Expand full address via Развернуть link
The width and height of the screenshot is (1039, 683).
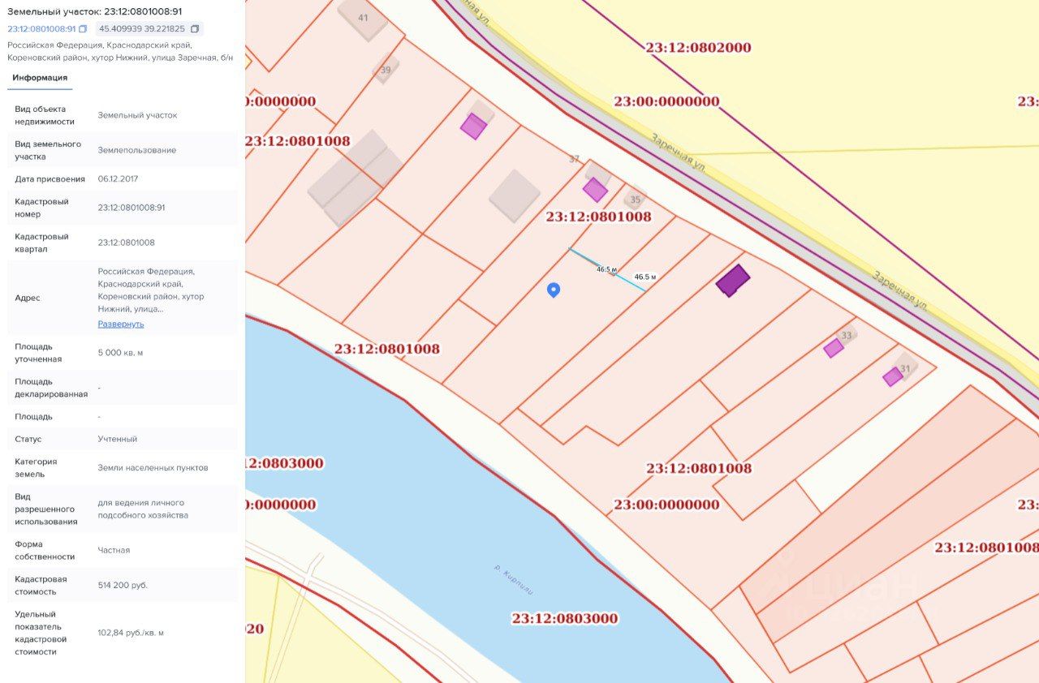point(121,324)
